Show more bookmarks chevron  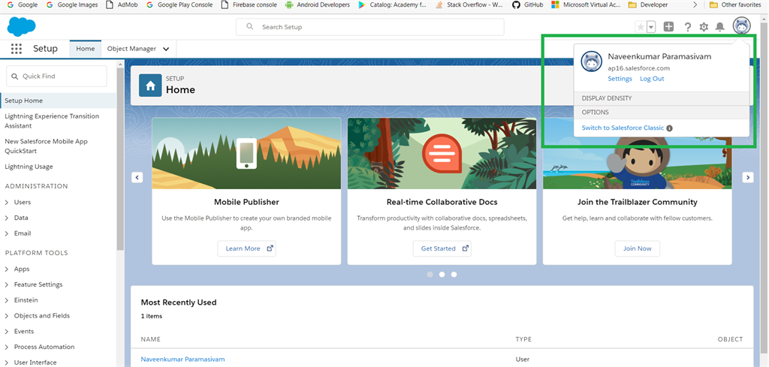click(x=695, y=5)
